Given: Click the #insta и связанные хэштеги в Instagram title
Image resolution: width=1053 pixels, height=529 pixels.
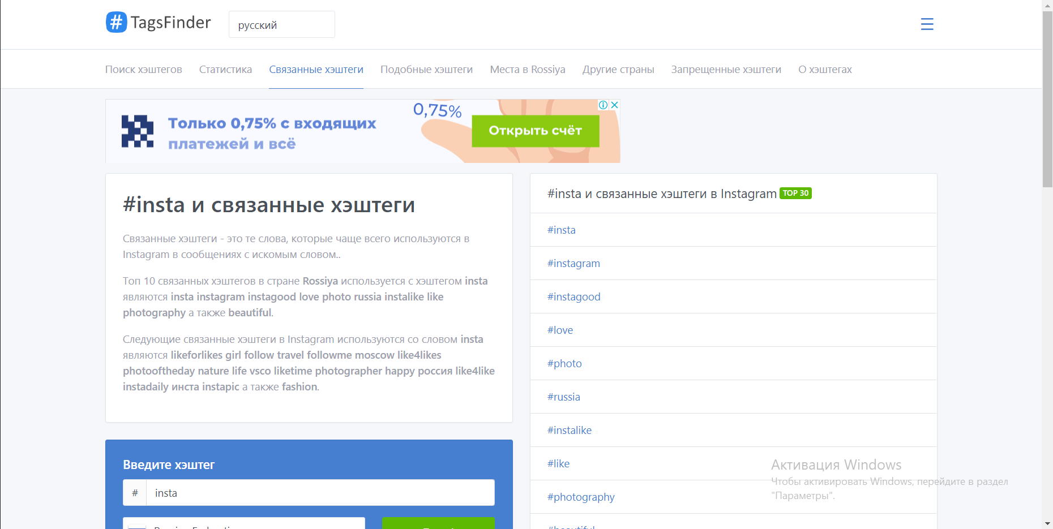Looking at the screenshot, I should click(x=662, y=193).
